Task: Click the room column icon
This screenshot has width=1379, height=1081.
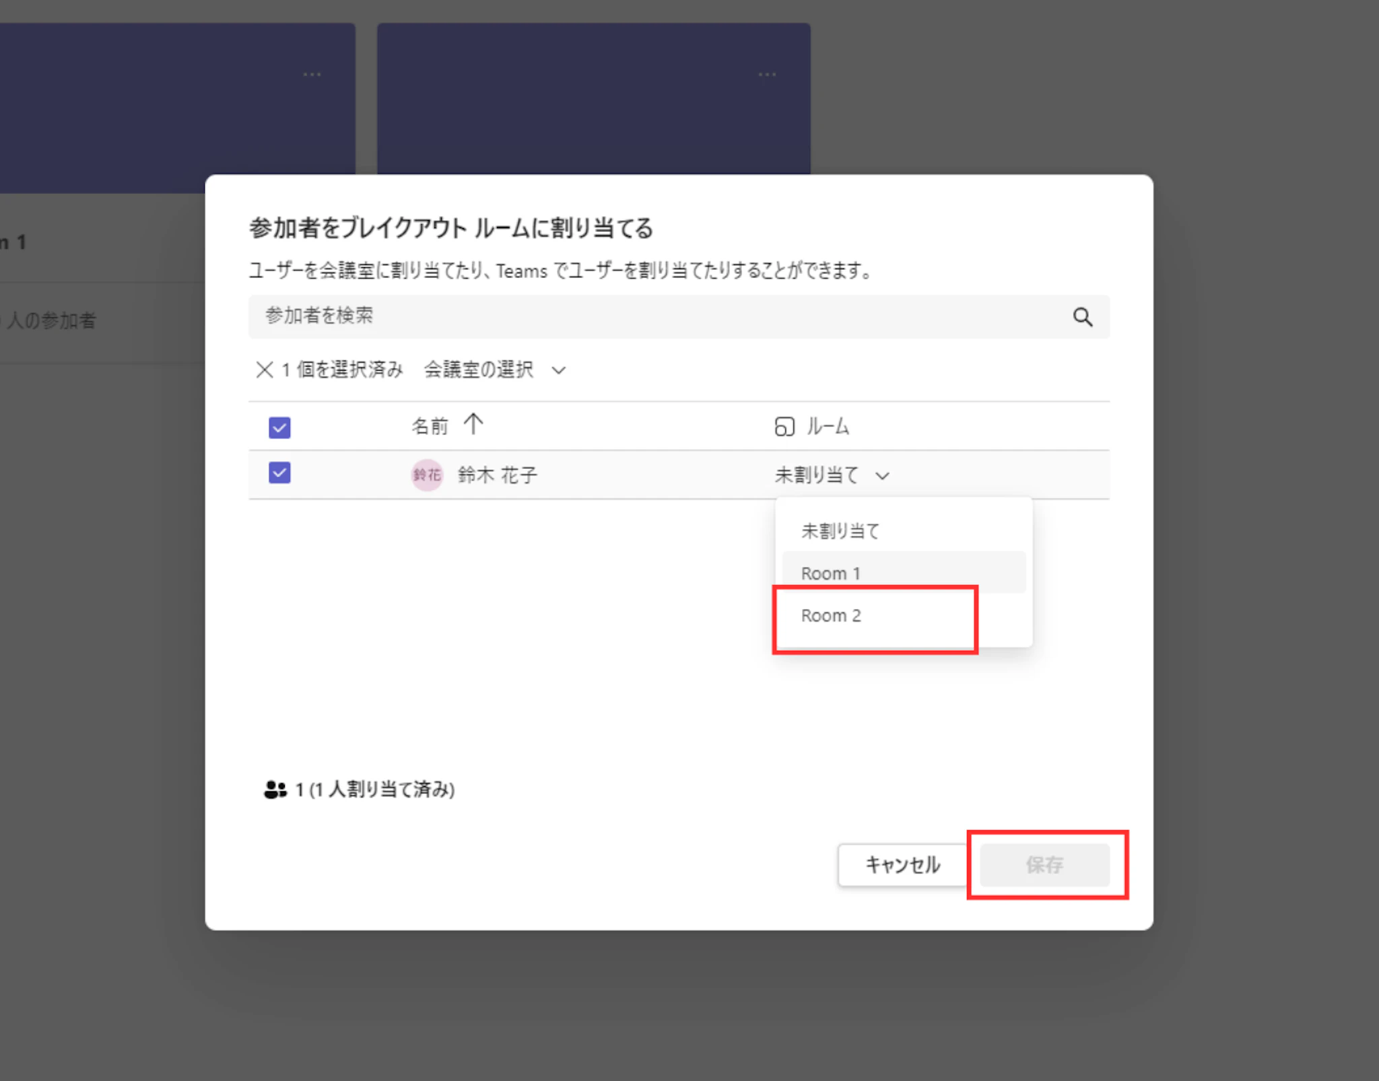Action: tap(784, 427)
